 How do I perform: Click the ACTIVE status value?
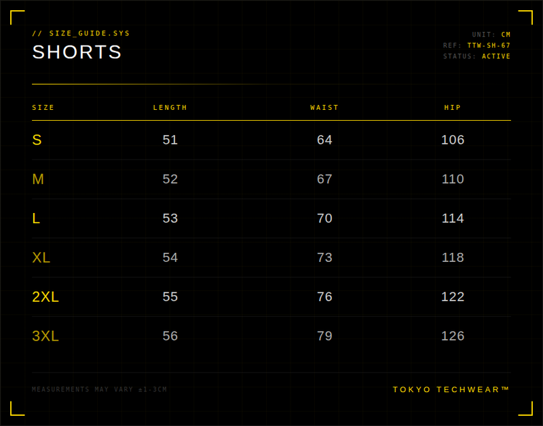[x=496, y=56]
